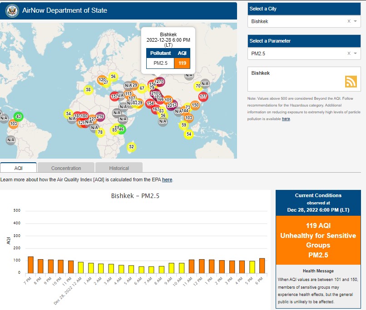Open EPA AQI calculation 'here' link
This screenshot has height=310, width=366.
pos(167,180)
